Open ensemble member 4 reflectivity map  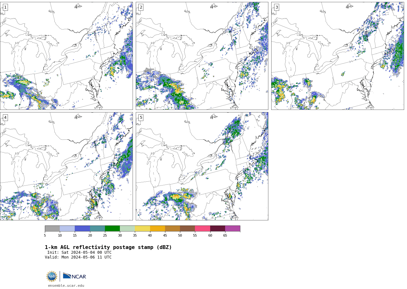tap(66, 166)
